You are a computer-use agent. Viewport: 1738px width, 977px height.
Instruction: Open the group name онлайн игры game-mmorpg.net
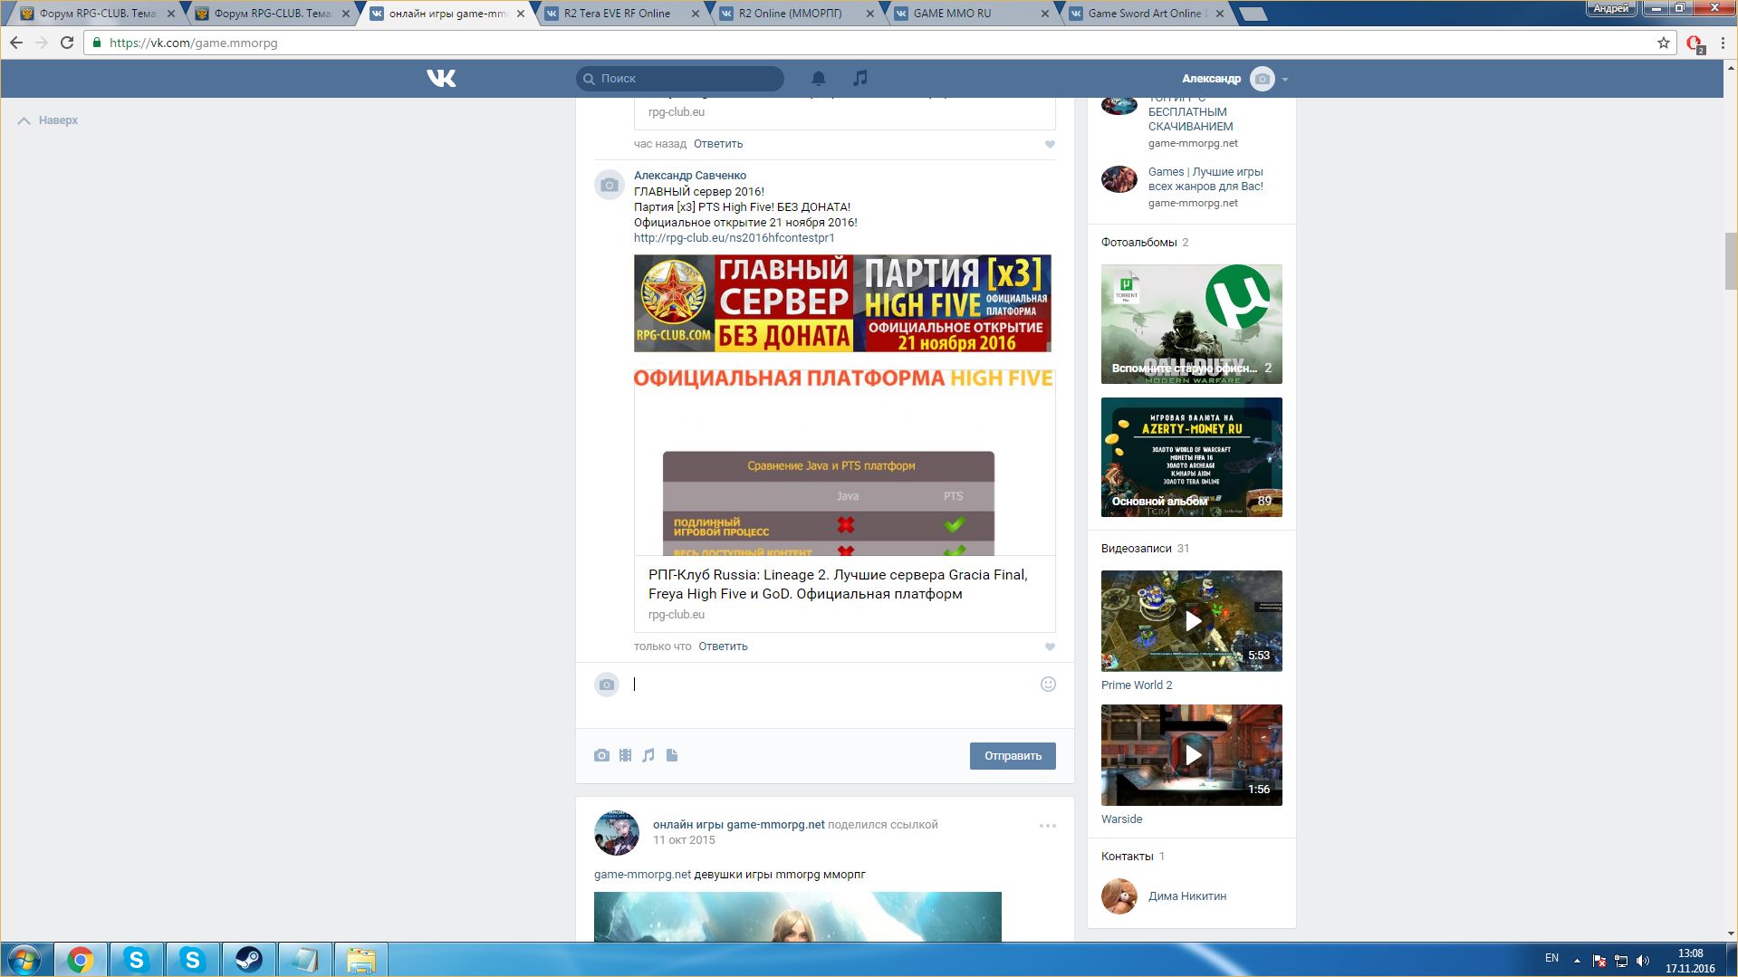click(x=739, y=825)
